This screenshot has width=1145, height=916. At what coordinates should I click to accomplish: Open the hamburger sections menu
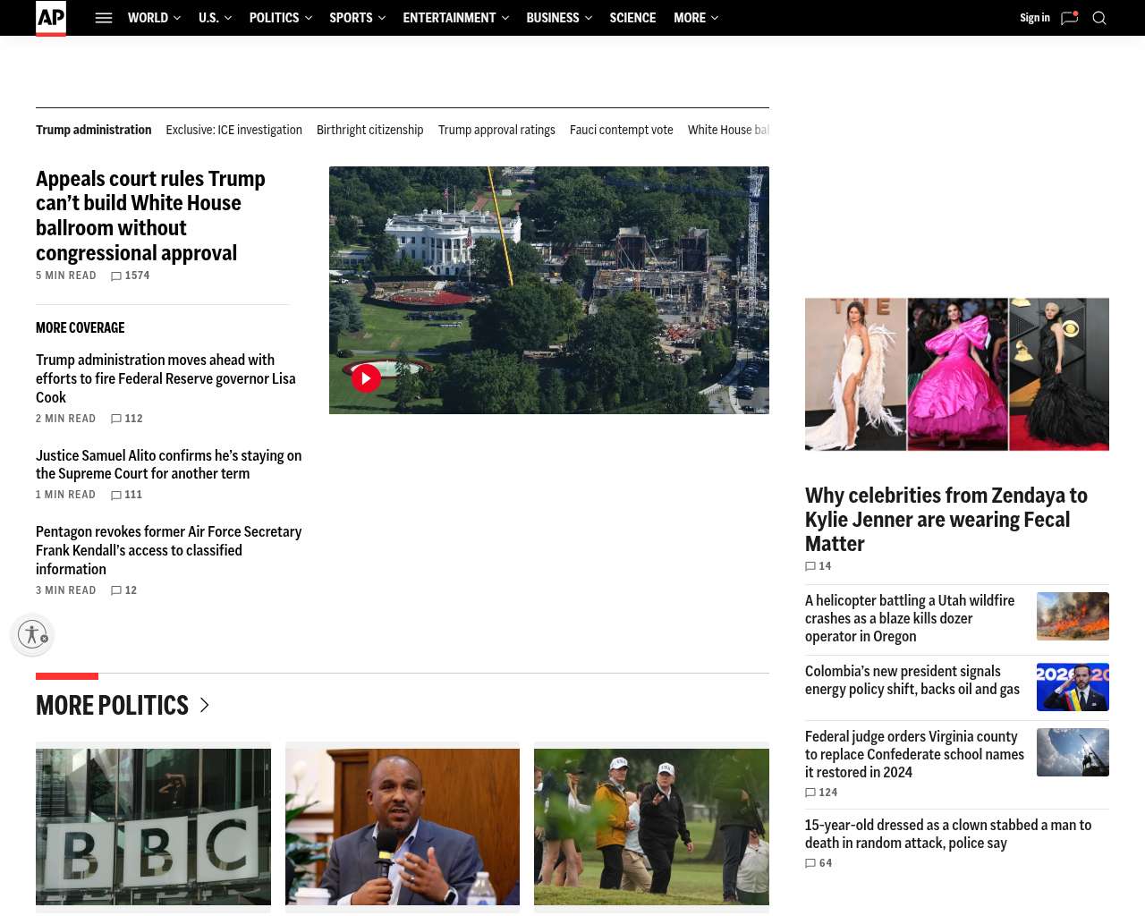(104, 18)
